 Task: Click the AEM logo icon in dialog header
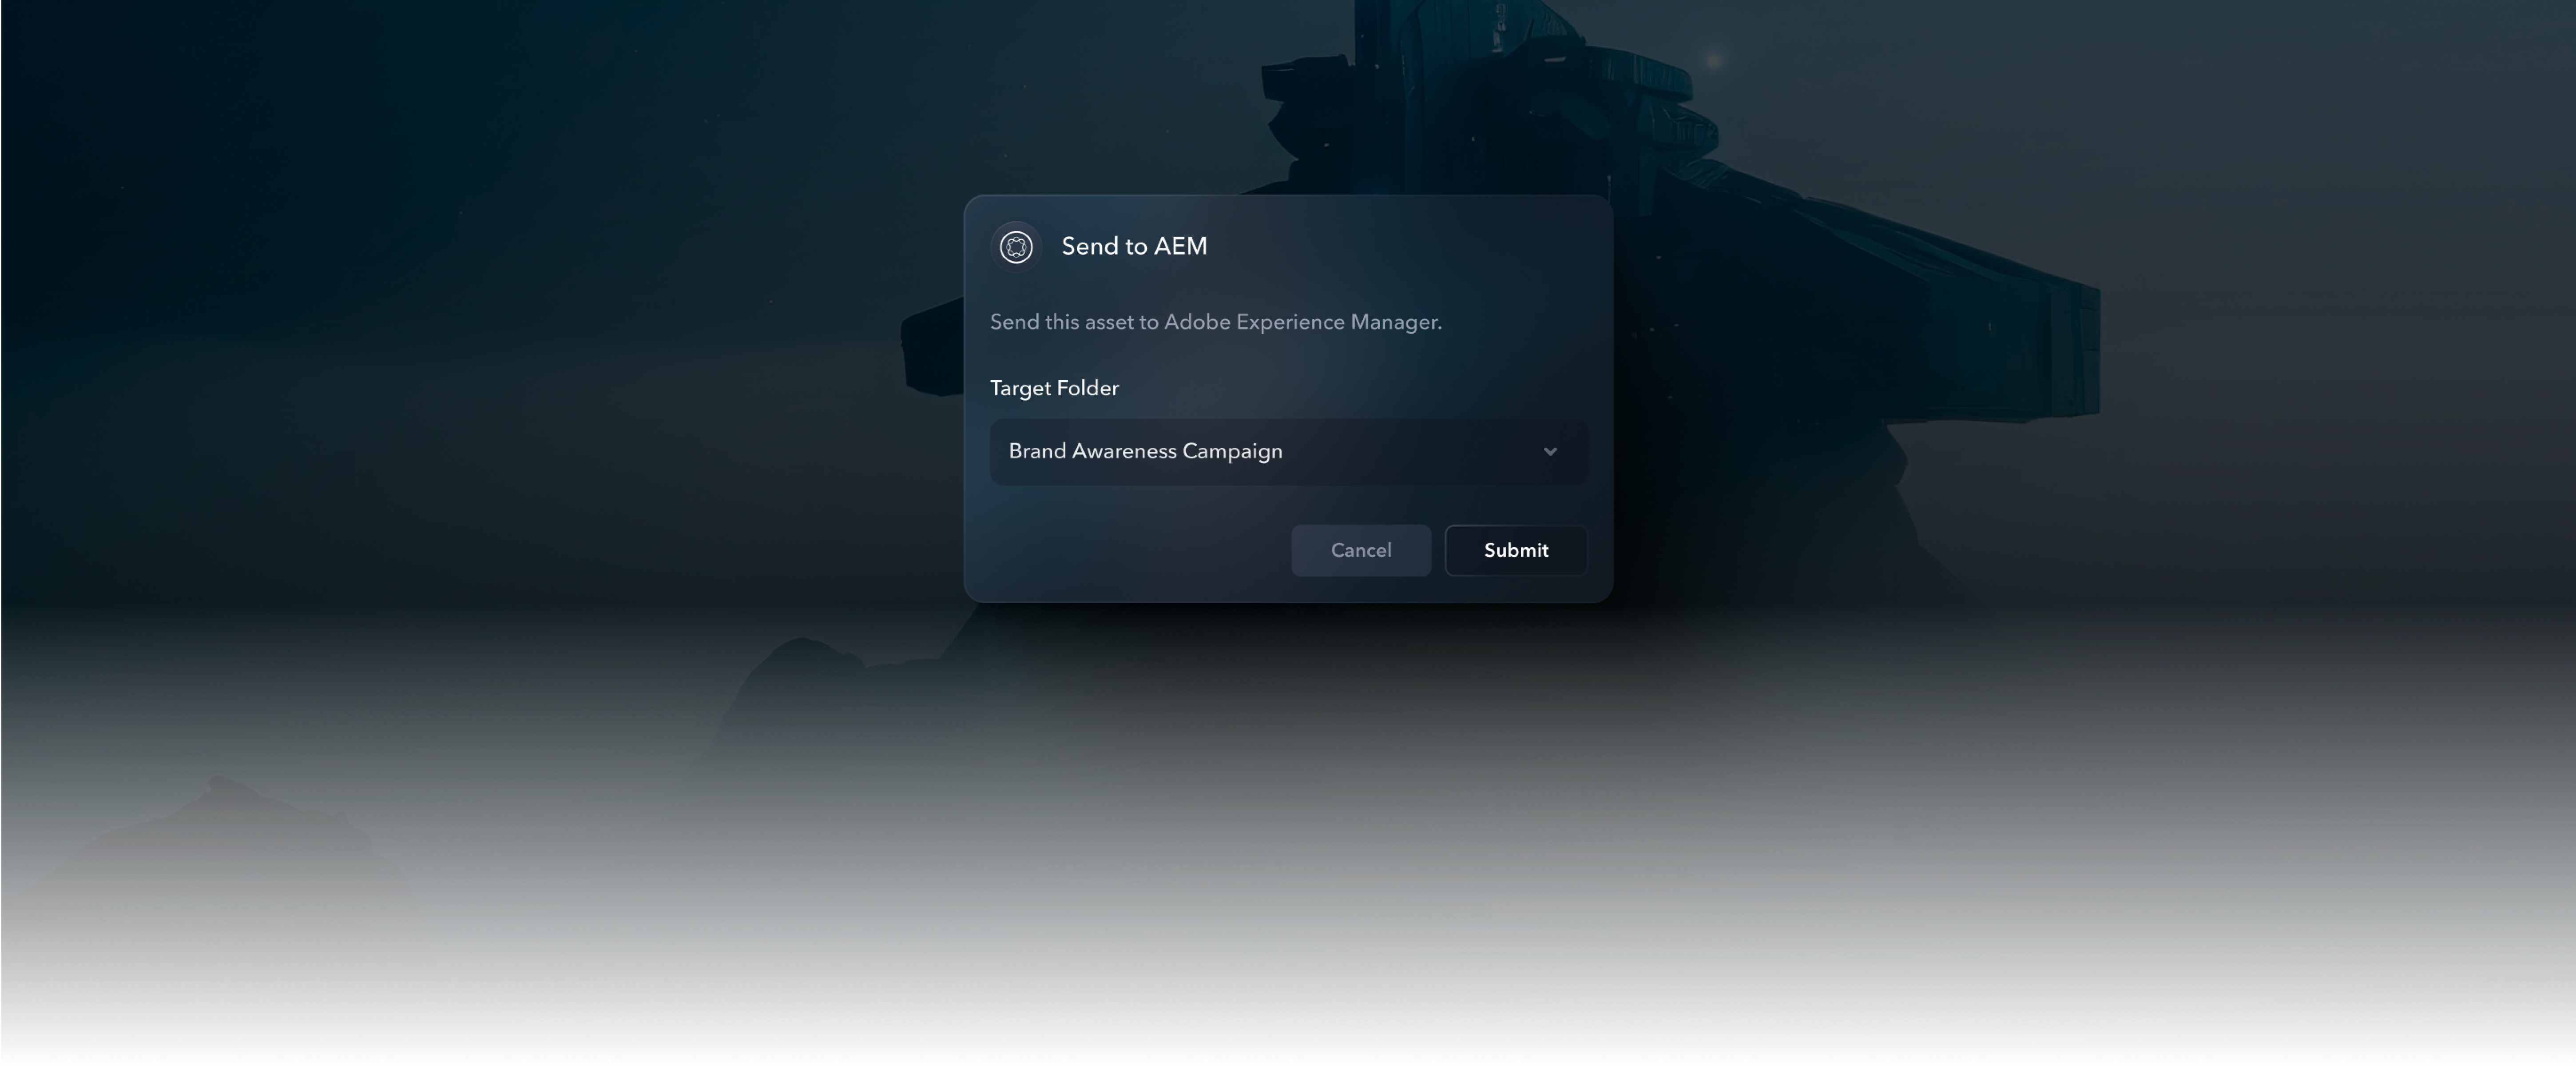pyautogui.click(x=1016, y=246)
